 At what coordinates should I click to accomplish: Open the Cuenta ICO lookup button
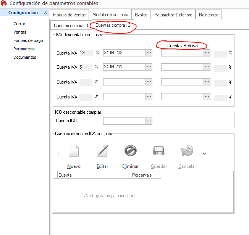pyautogui.click(x=149, y=121)
